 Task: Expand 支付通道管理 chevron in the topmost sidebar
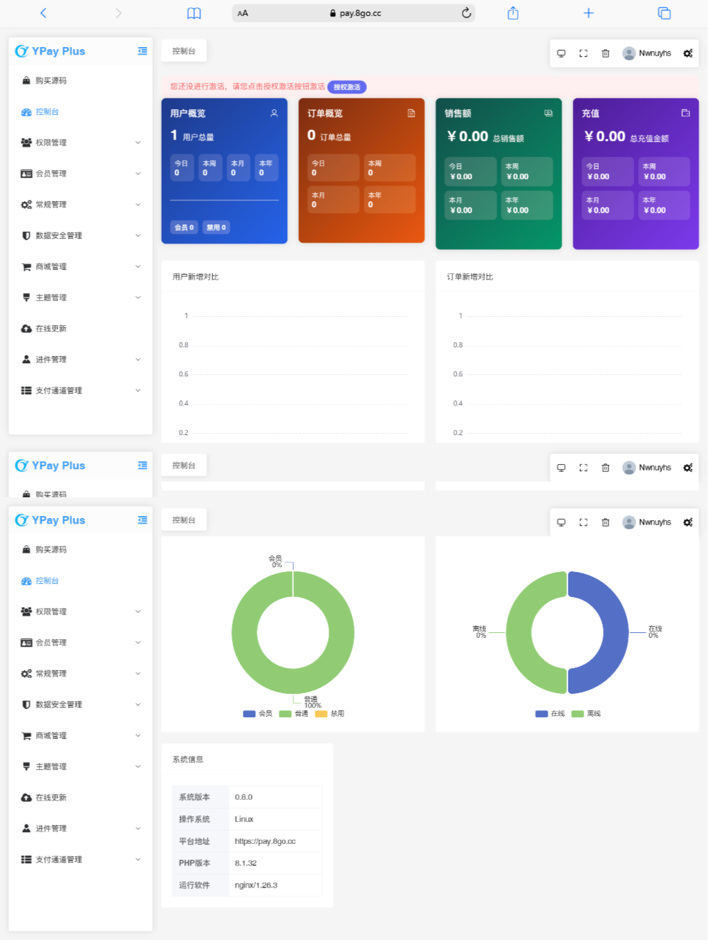pyautogui.click(x=138, y=390)
